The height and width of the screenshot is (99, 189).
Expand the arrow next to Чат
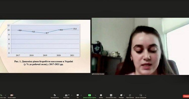point(81,95)
